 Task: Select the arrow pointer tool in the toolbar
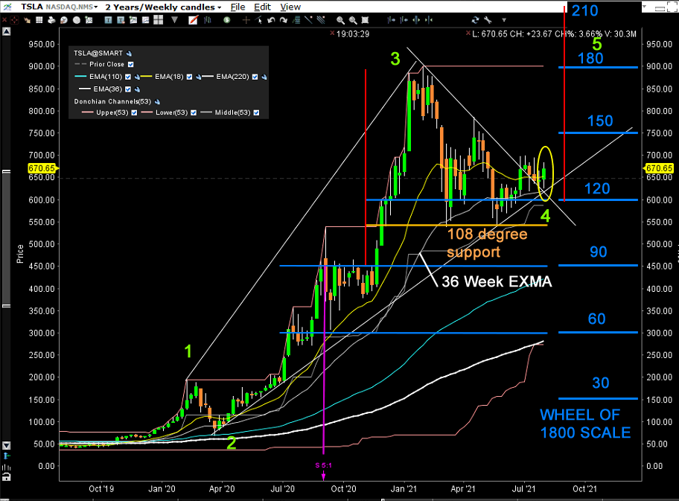coord(259,20)
